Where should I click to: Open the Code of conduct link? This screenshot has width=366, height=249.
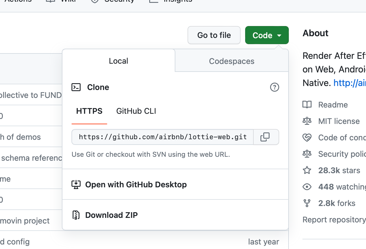coord(342,138)
